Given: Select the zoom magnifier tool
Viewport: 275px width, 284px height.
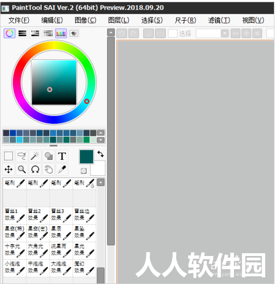Looking at the screenshot, I should (22, 169).
